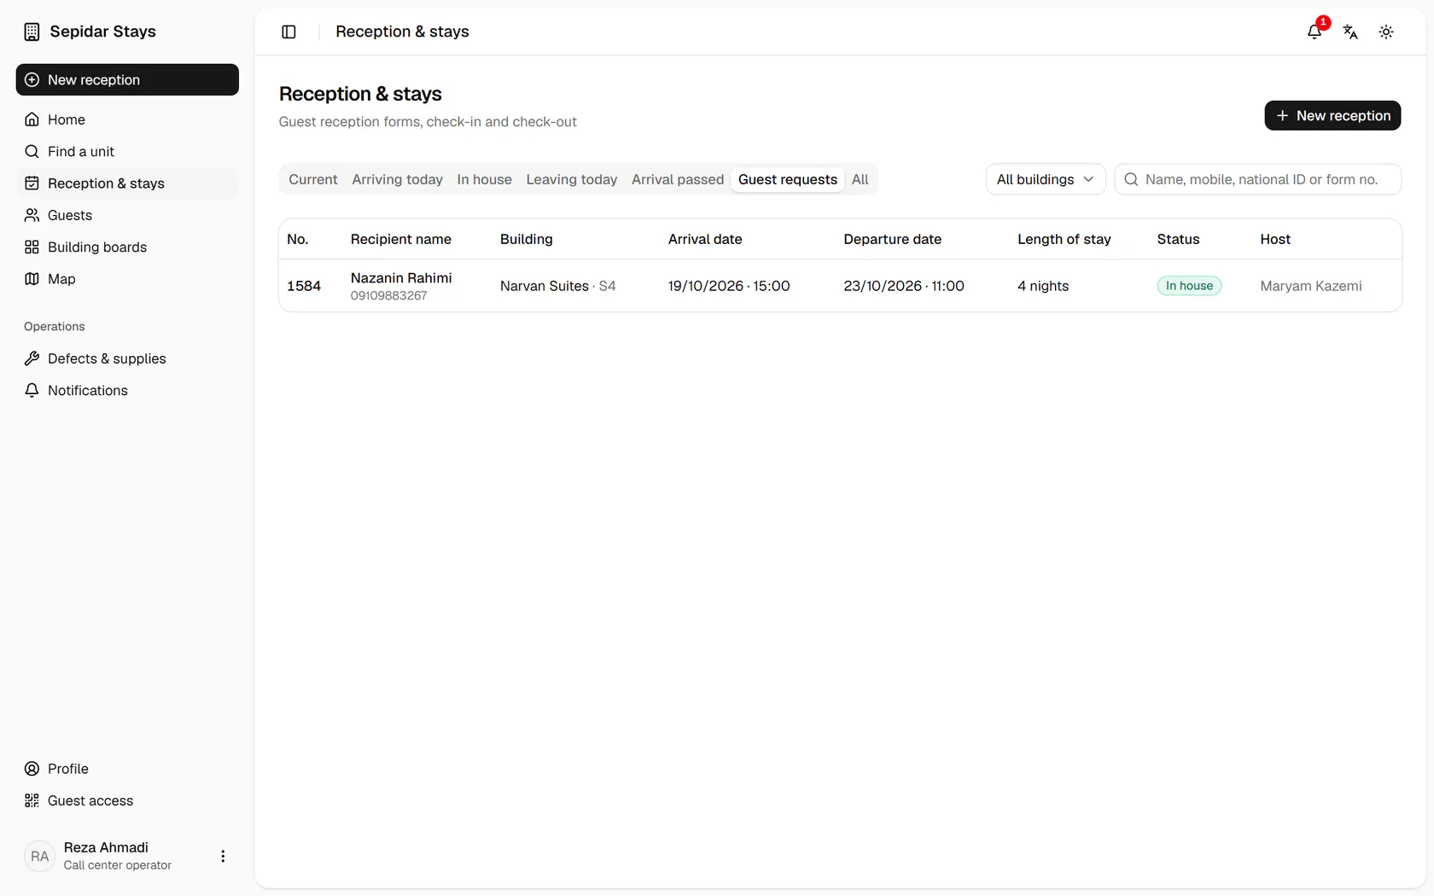1434x896 pixels.
Task: Click recipient name Nazanin Rahimi
Action: tap(401, 278)
